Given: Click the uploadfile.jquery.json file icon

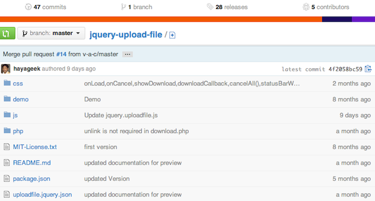Looking at the screenshot, I should pyautogui.click(x=7, y=194).
